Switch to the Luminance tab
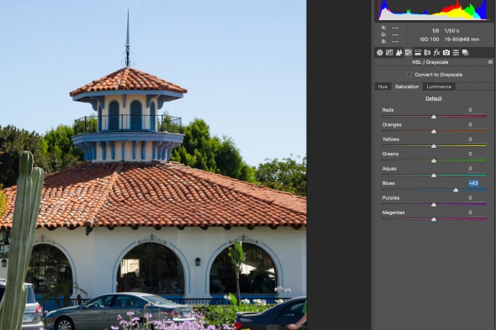The width and height of the screenshot is (496, 330). click(x=439, y=86)
